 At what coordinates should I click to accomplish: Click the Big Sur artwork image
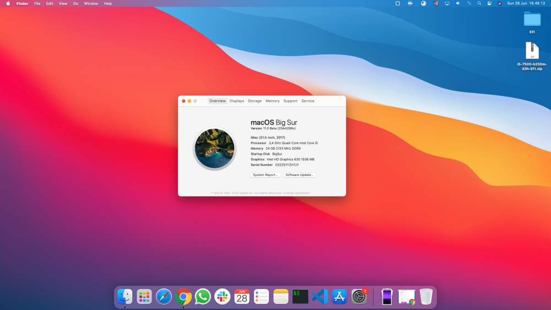(x=215, y=149)
